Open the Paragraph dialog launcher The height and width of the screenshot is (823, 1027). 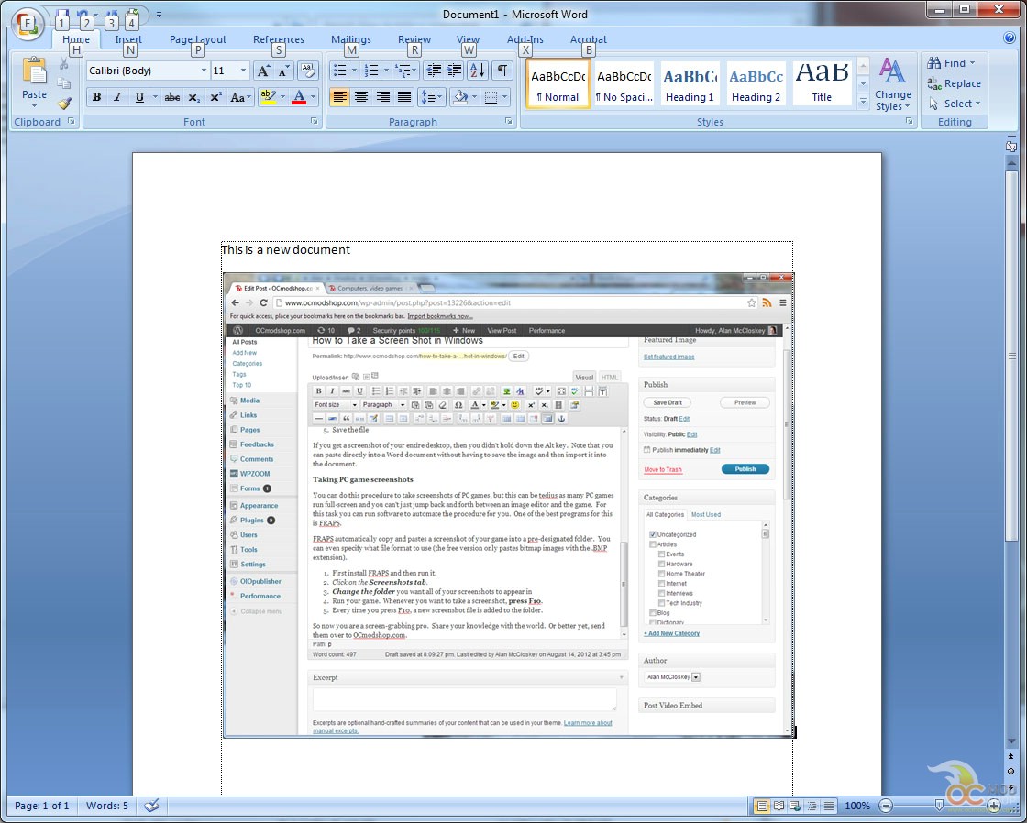(509, 121)
